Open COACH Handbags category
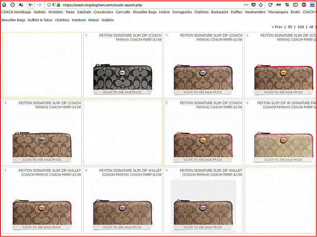The width and height of the screenshot is (317, 237). point(16,12)
